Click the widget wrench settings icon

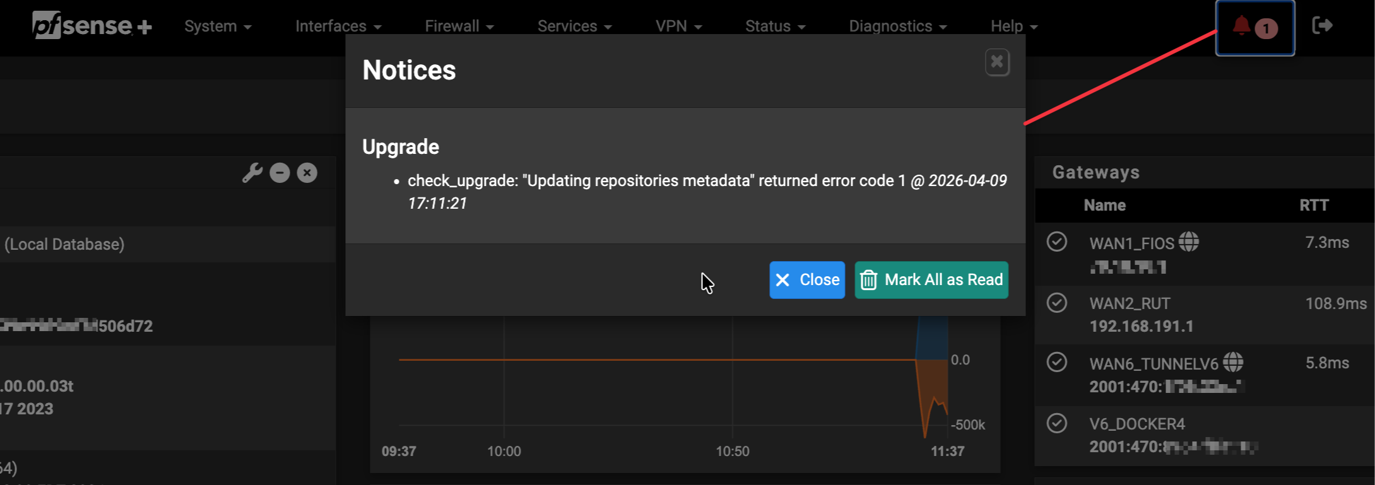252,173
